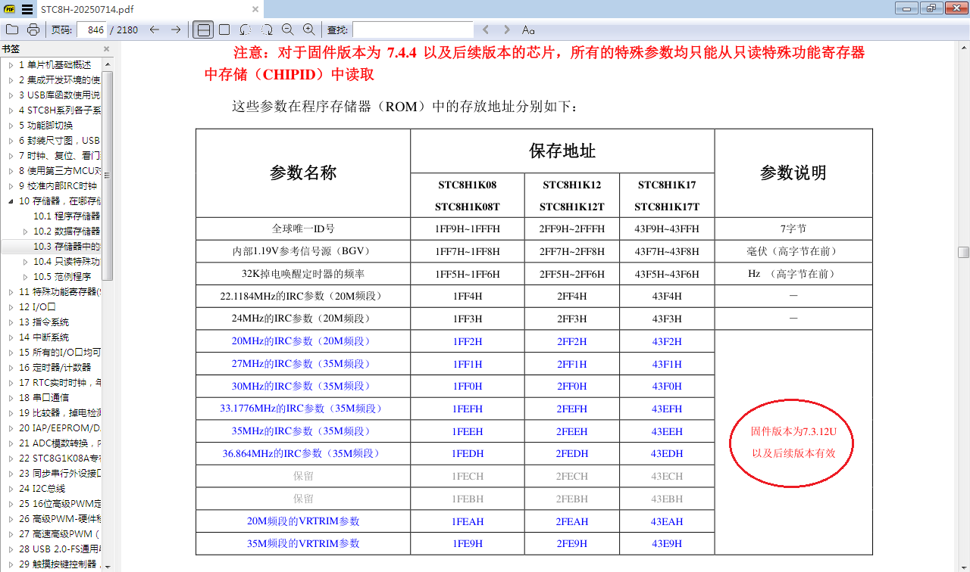
Task: Open bookmark 14 中断系统
Action: click(44, 337)
